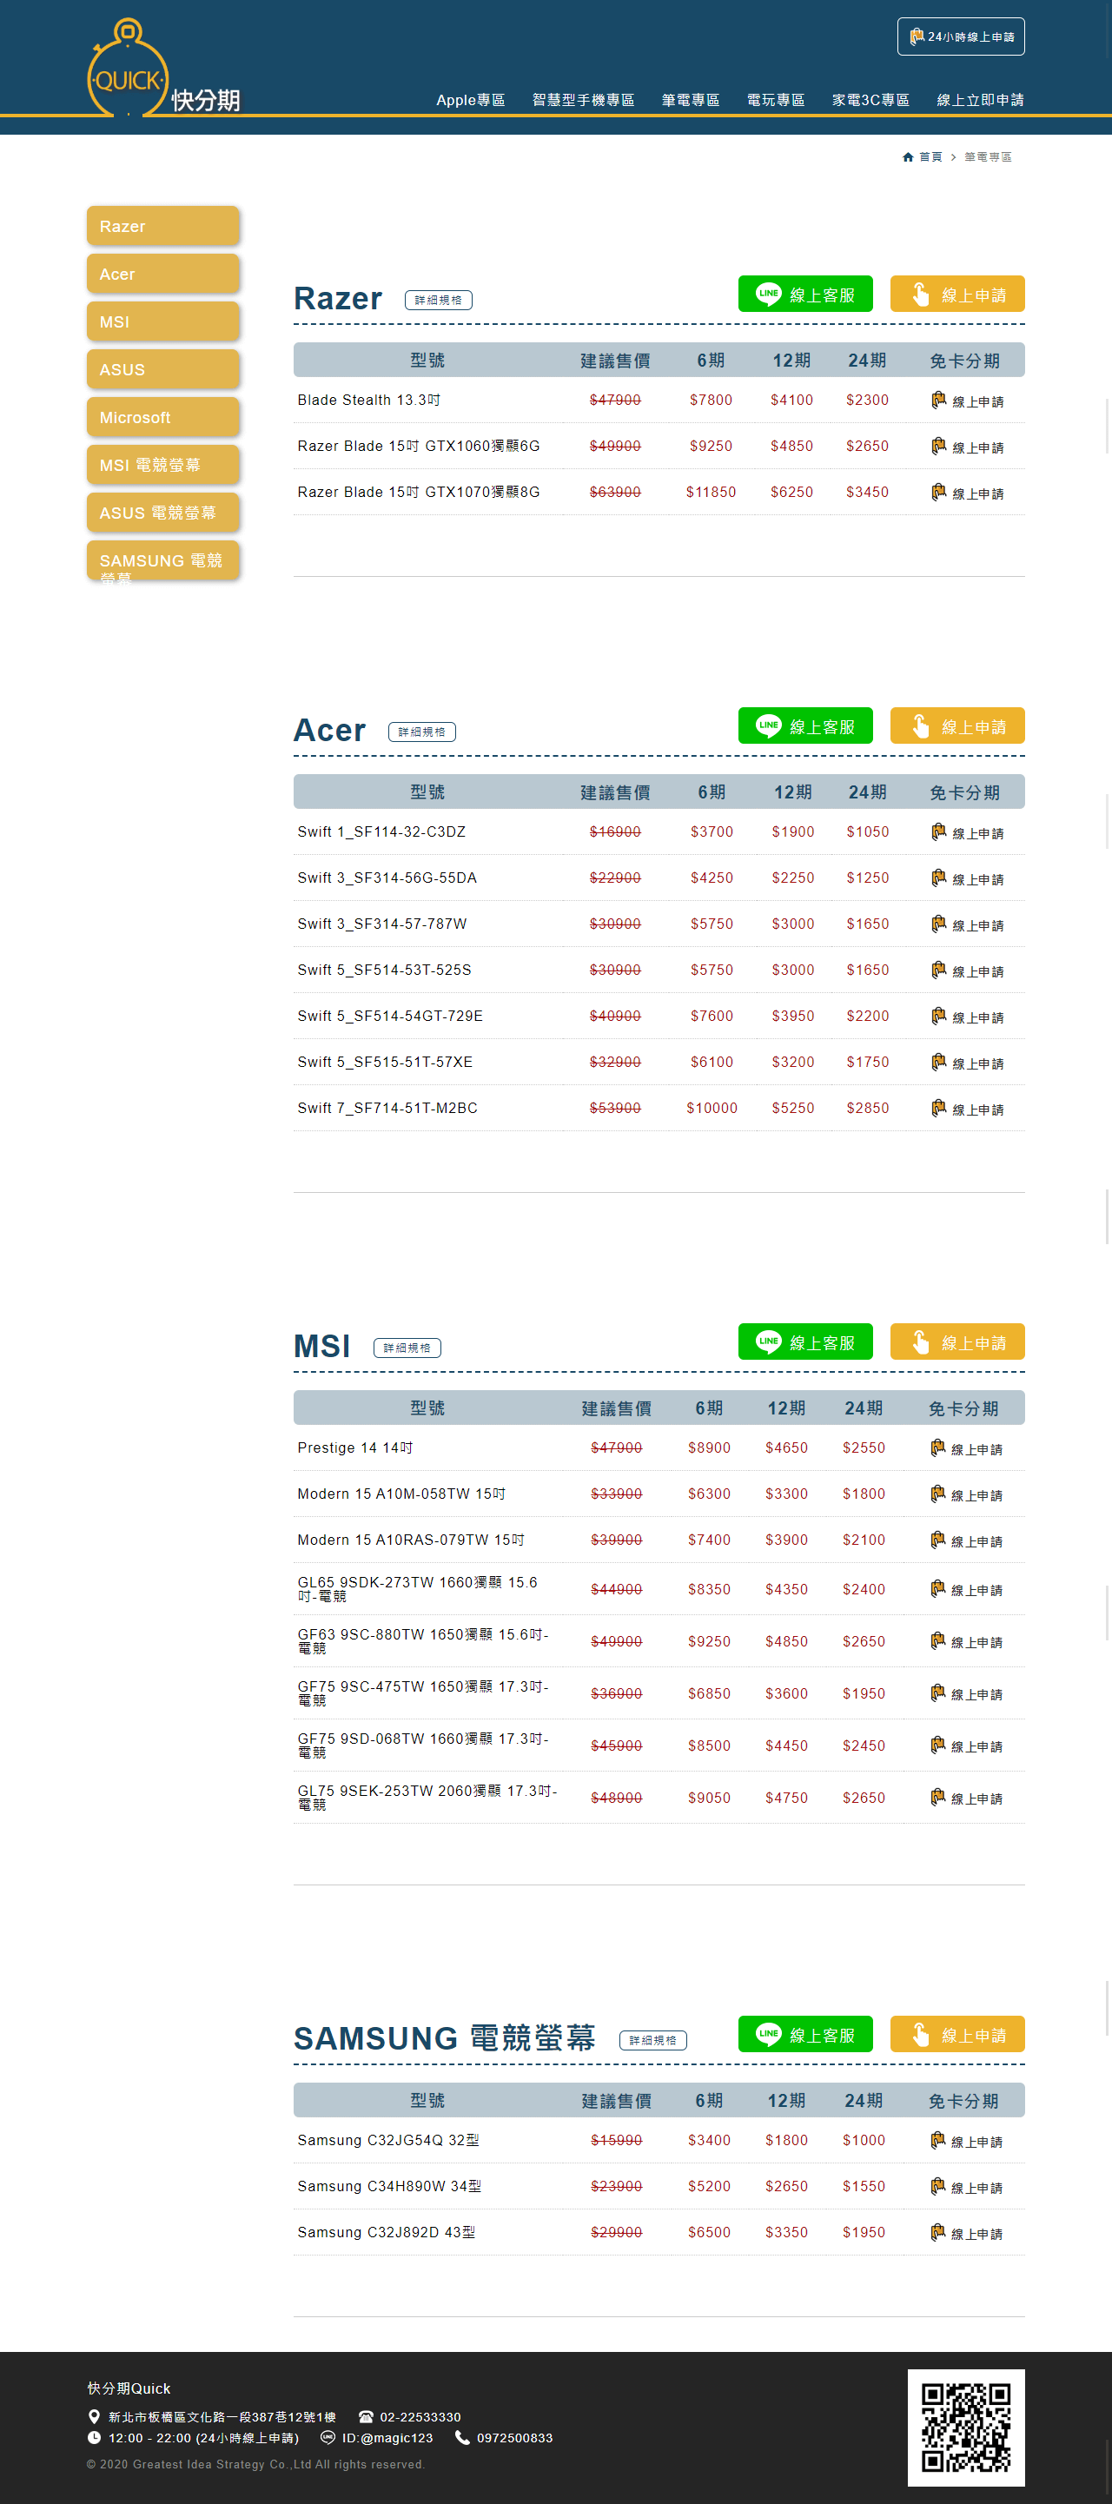1112x2504 pixels.
Task: Open 詳細規格 for MSI section
Action: pyautogui.click(x=407, y=1348)
